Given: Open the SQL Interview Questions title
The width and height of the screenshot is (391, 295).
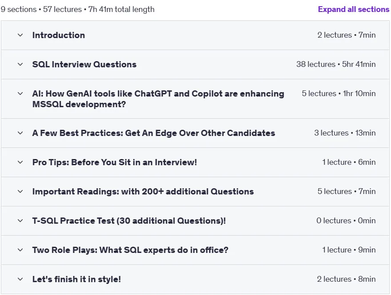Looking at the screenshot, I should click(x=84, y=64).
